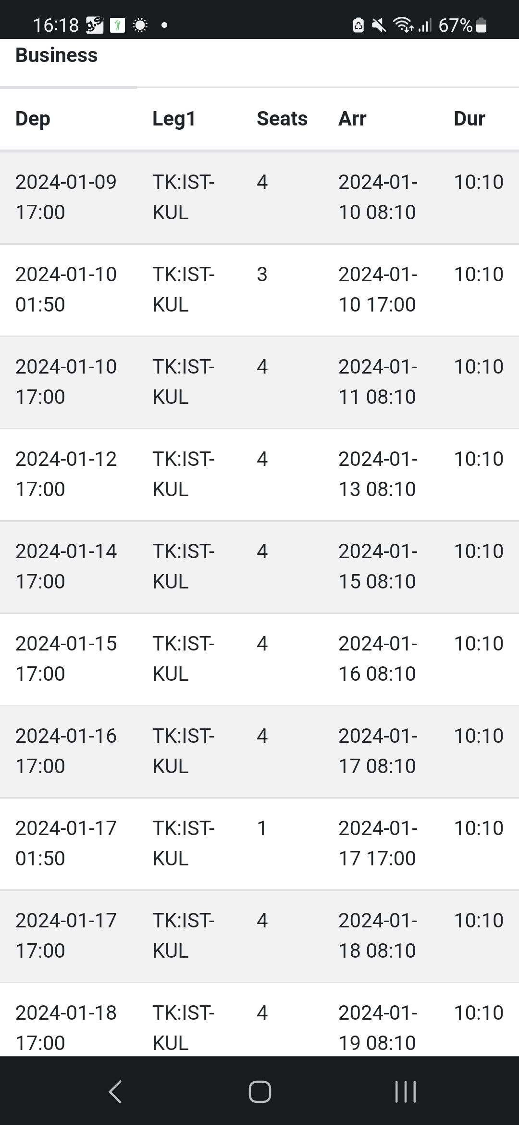Image resolution: width=519 pixels, height=1125 pixels.
Task: Open the 2024-01-17 01:50 flight with 1 seat
Action: [x=259, y=843]
